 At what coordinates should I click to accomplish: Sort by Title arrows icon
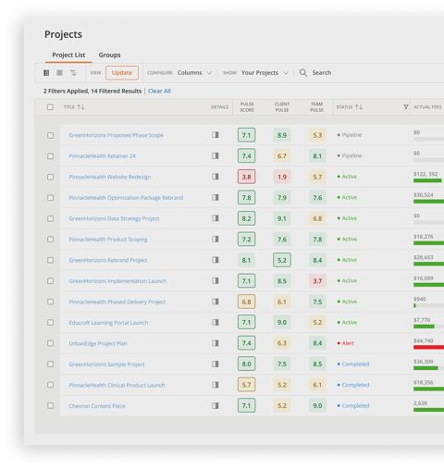[80, 107]
